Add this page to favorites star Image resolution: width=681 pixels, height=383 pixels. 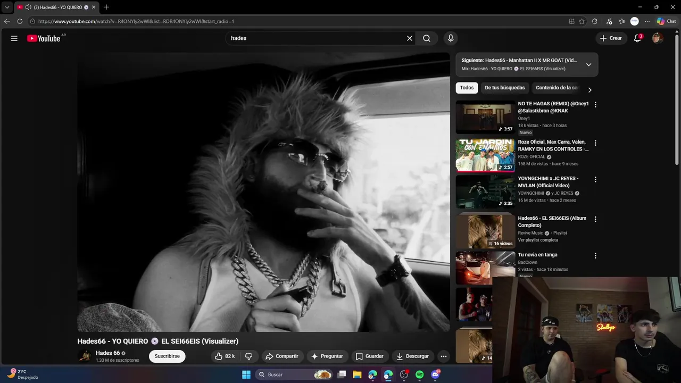[x=582, y=21]
